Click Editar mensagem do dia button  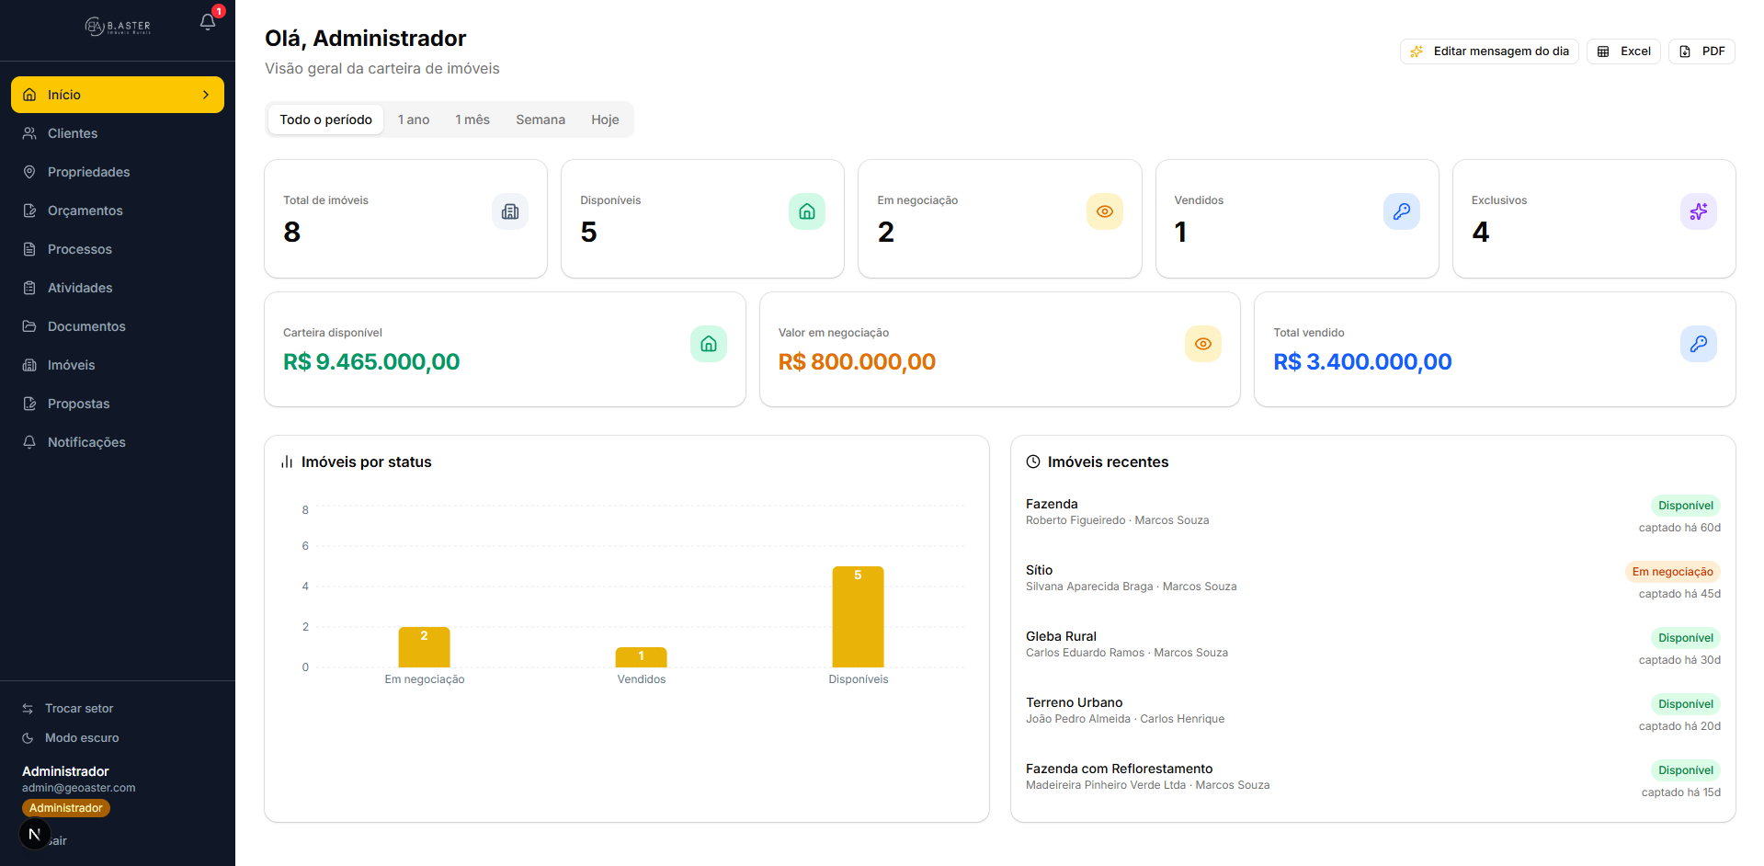pos(1489,51)
